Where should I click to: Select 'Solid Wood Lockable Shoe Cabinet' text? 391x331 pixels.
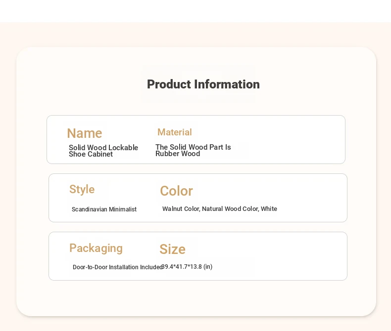click(103, 151)
